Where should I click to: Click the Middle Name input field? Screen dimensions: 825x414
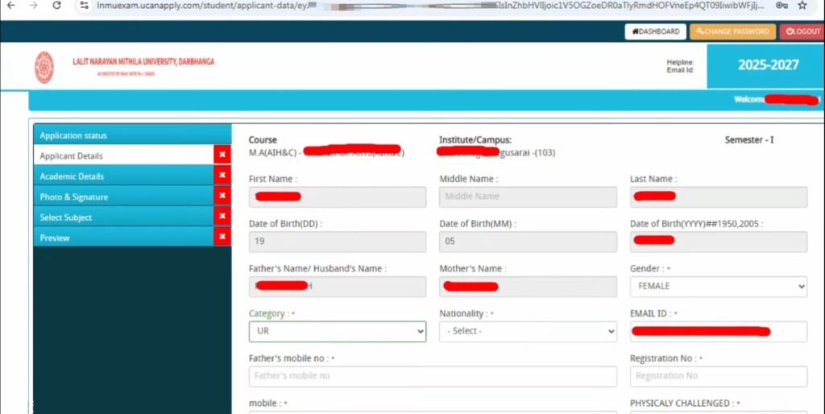click(x=528, y=197)
